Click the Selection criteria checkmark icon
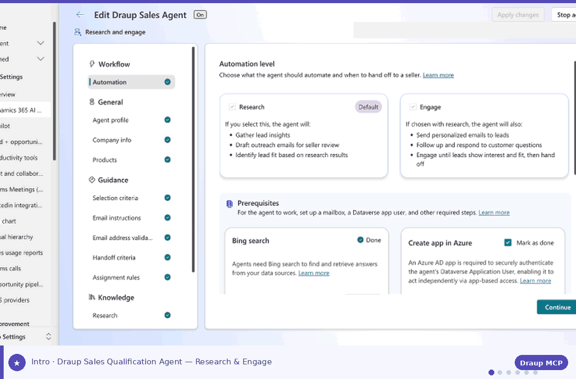This screenshot has height=379, width=576. (x=168, y=197)
